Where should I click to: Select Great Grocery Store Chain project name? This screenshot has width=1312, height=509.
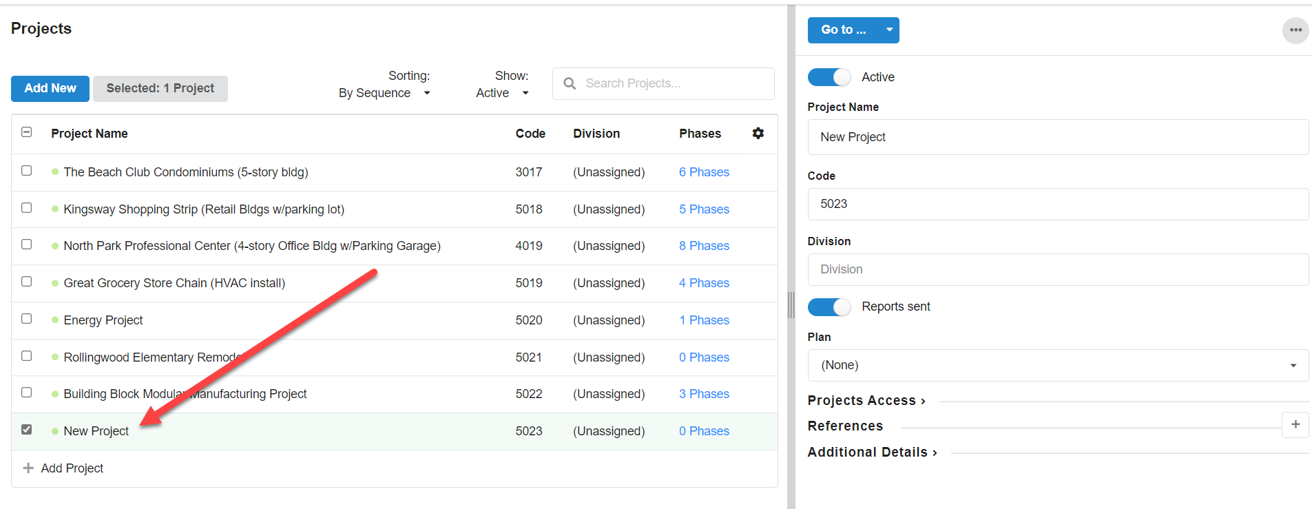pos(174,283)
